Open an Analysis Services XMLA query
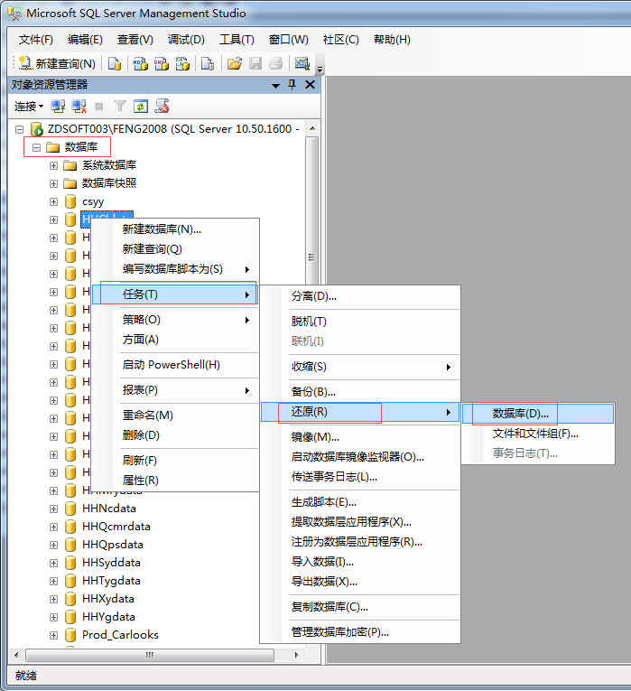The height and width of the screenshot is (691, 631). click(x=182, y=64)
